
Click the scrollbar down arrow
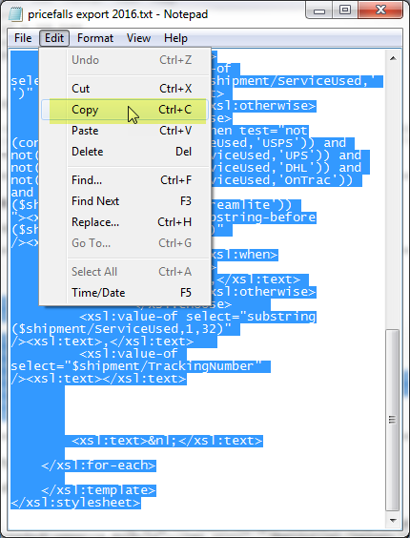click(x=393, y=521)
